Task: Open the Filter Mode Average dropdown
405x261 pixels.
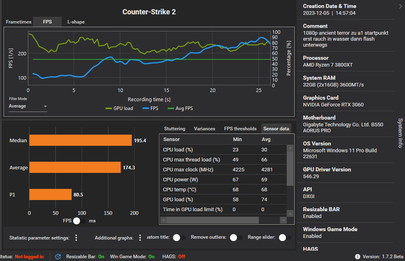Action: pyautogui.click(x=28, y=106)
